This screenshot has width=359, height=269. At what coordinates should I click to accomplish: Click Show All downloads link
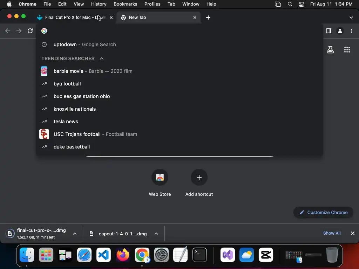(332, 233)
